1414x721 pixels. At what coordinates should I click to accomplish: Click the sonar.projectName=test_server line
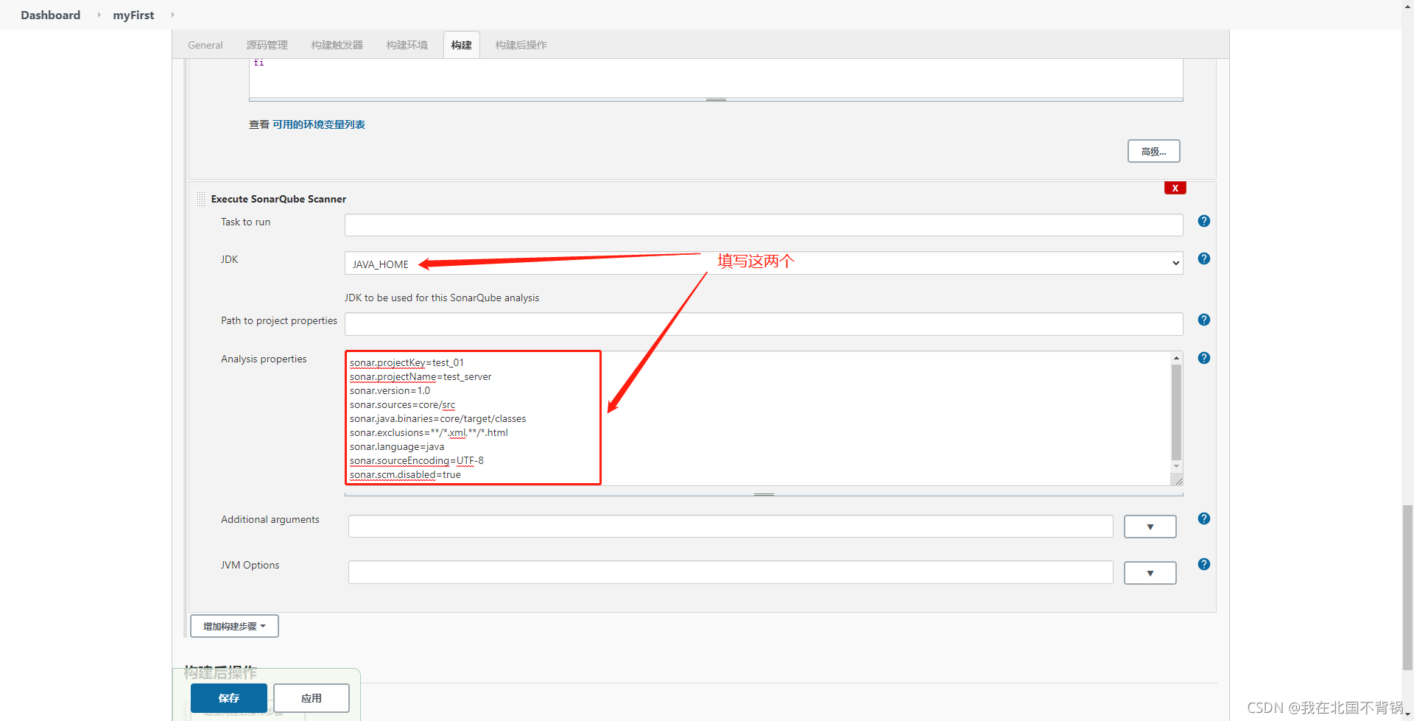(x=421, y=376)
